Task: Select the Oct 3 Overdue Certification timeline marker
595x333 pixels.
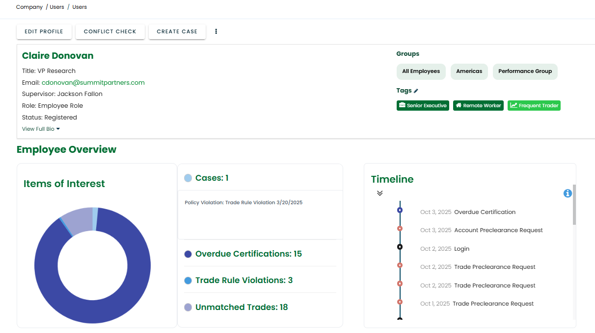Action: pos(400,210)
